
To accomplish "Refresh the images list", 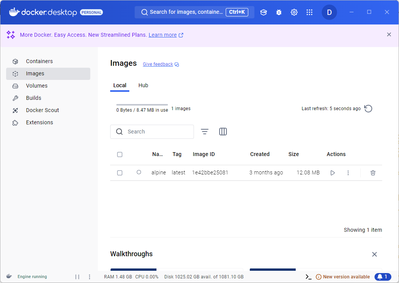I will click(x=368, y=109).
